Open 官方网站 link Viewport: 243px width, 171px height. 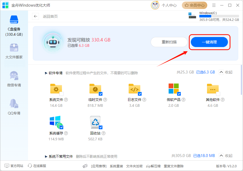point(14,166)
